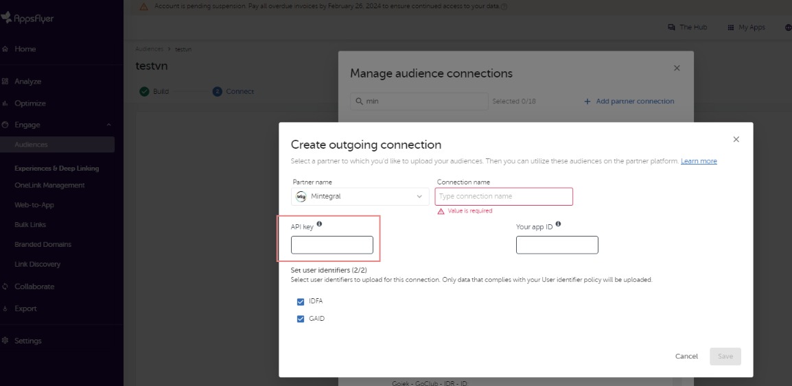Uncheck the GAID checkbox

(x=301, y=319)
